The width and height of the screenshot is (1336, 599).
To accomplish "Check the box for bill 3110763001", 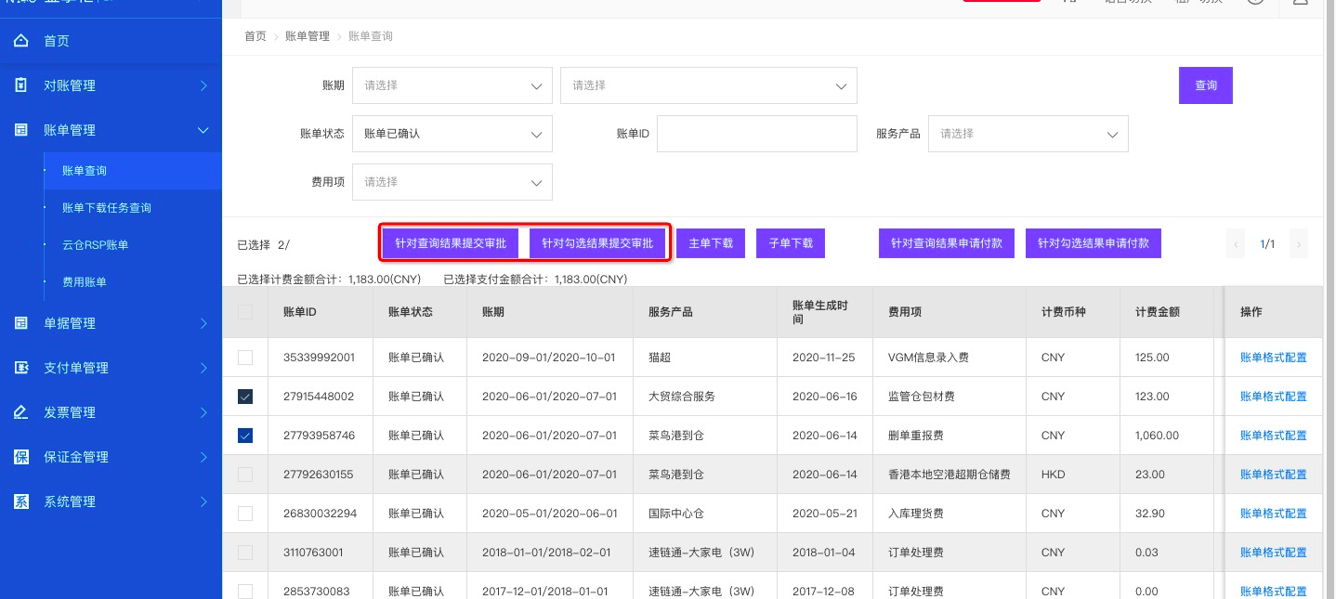I will [245, 553].
